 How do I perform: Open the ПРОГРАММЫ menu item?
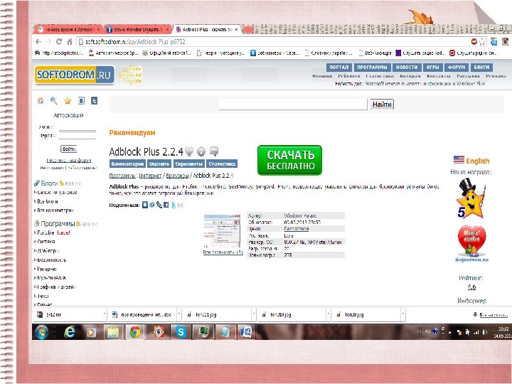(x=372, y=68)
